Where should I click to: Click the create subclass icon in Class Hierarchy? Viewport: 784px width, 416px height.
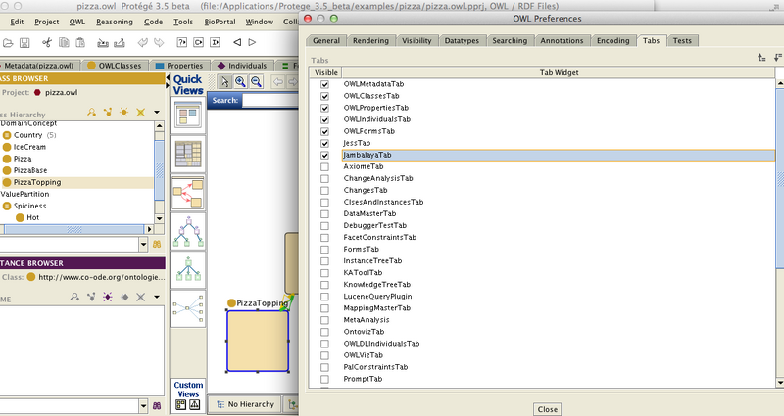pos(91,113)
